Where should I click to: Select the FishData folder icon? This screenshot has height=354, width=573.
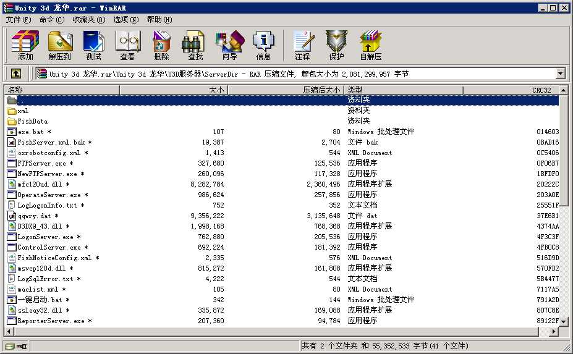tap(12, 121)
